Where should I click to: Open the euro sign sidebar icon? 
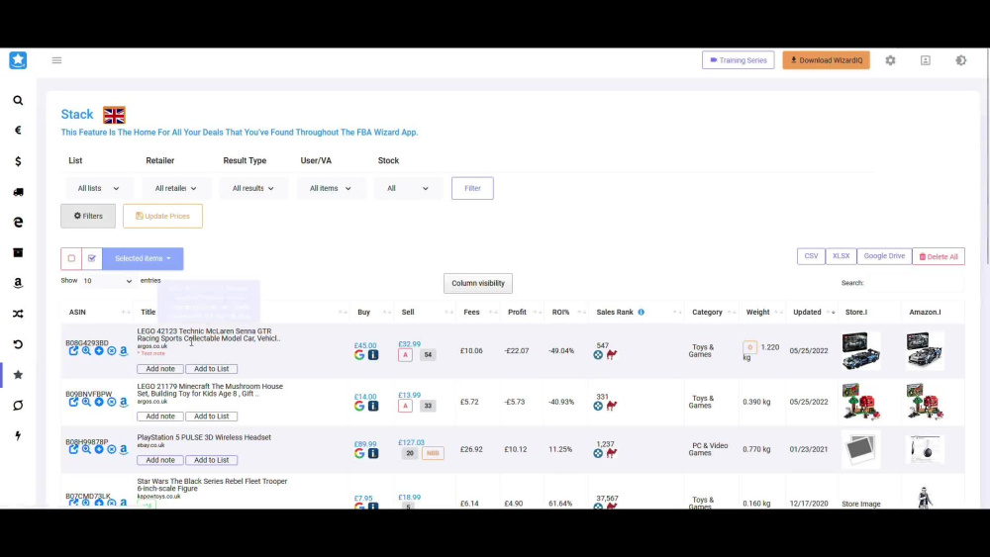point(18,130)
